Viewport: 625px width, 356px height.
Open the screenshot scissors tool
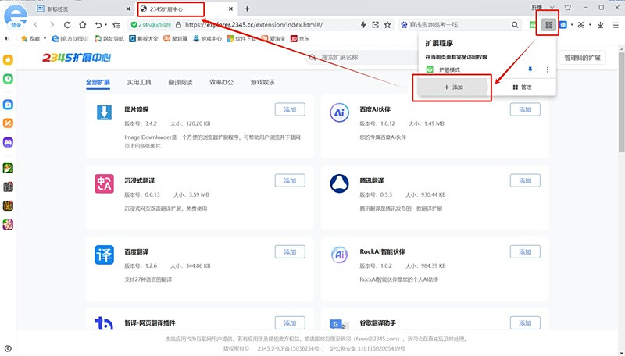[x=581, y=25]
